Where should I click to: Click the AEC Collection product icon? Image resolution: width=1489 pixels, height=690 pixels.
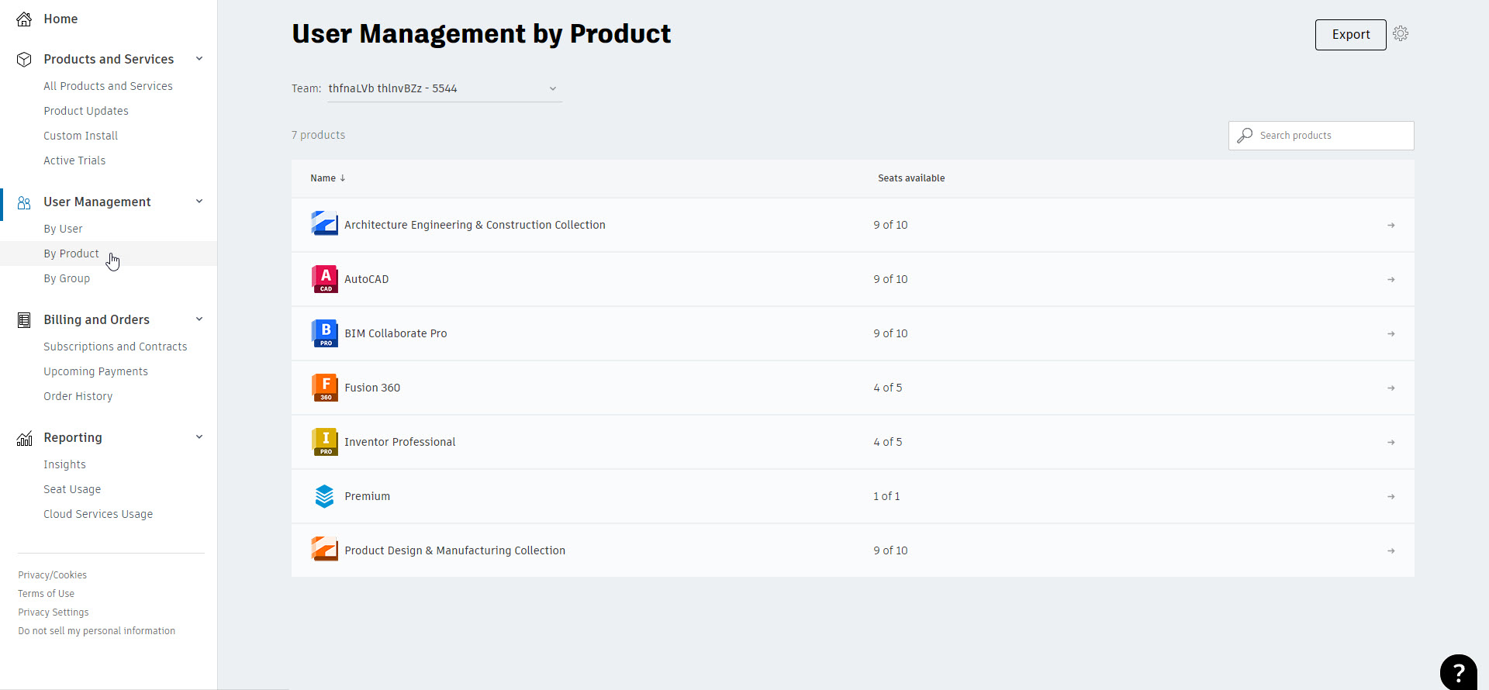point(325,224)
